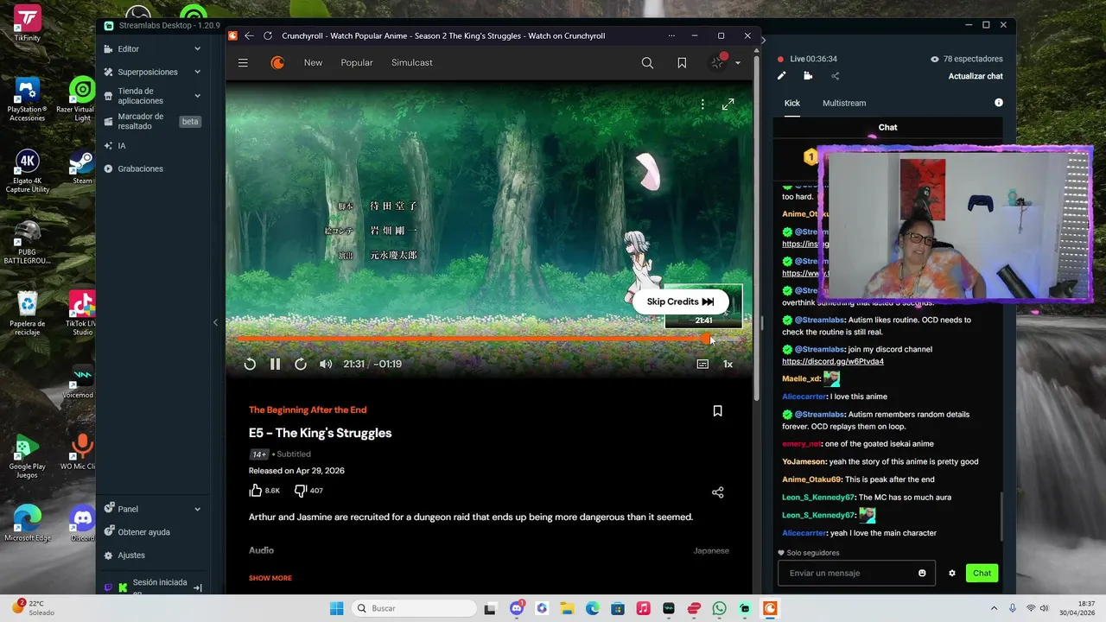Open Steam desktop shortcut

(x=82, y=167)
